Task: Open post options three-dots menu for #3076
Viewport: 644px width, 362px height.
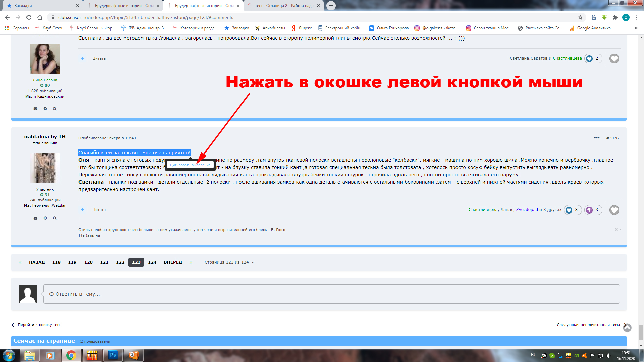Action: (x=597, y=138)
